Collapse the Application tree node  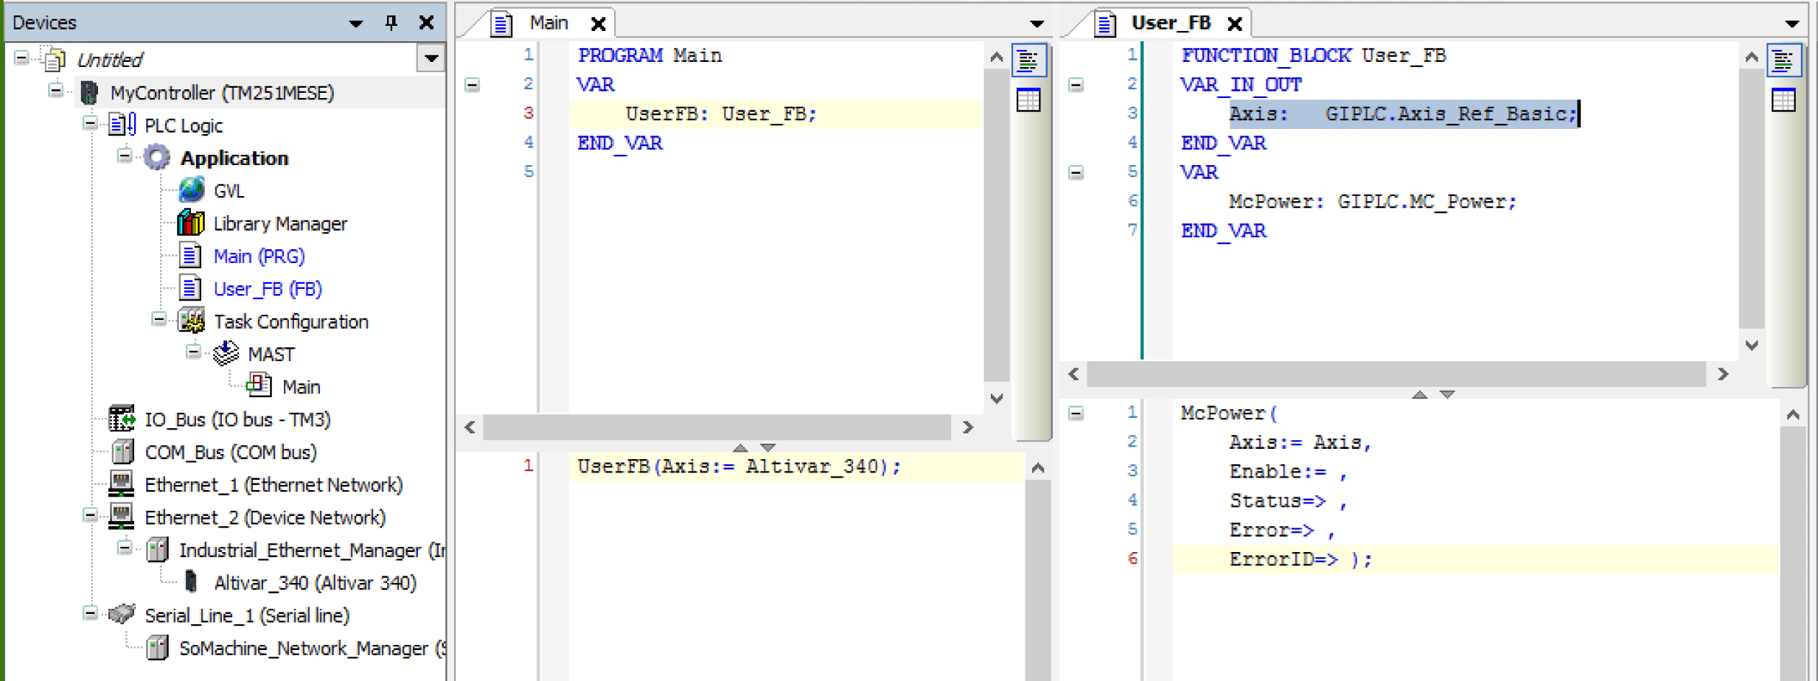click(x=125, y=156)
